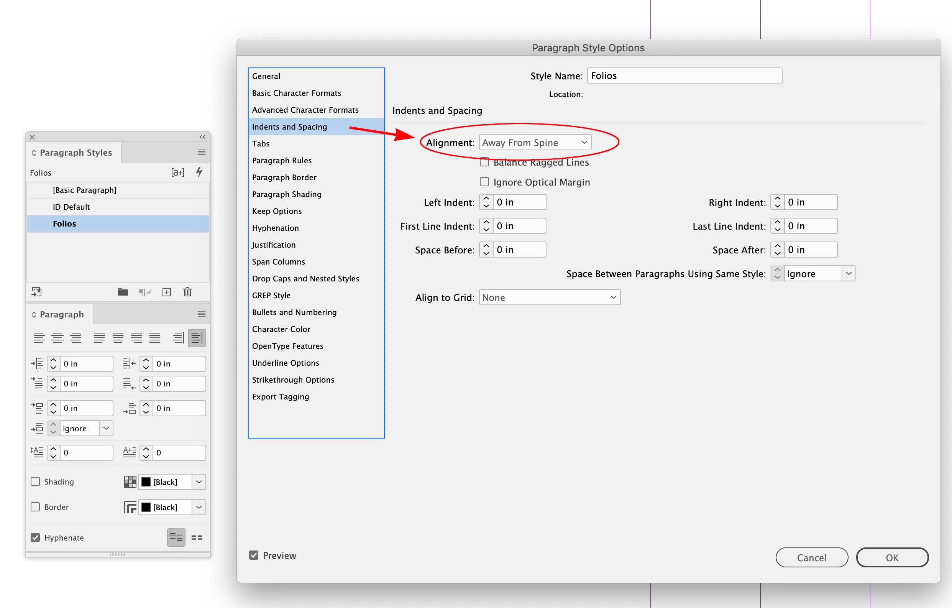Viewport: 952px width, 608px height.
Task: Open the Align to Grid dropdown
Action: tap(550, 297)
